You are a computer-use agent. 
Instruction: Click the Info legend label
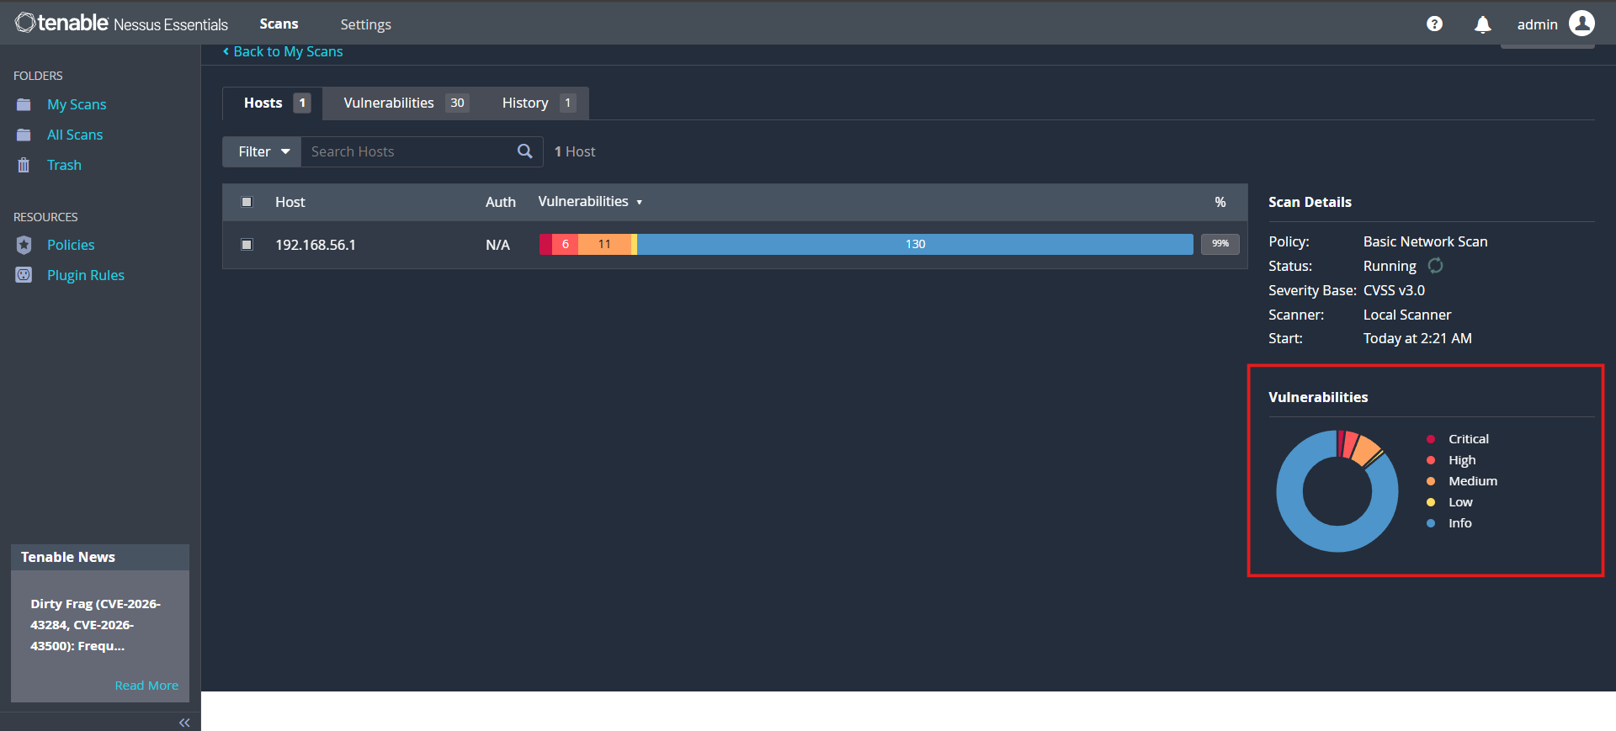pos(1459,523)
